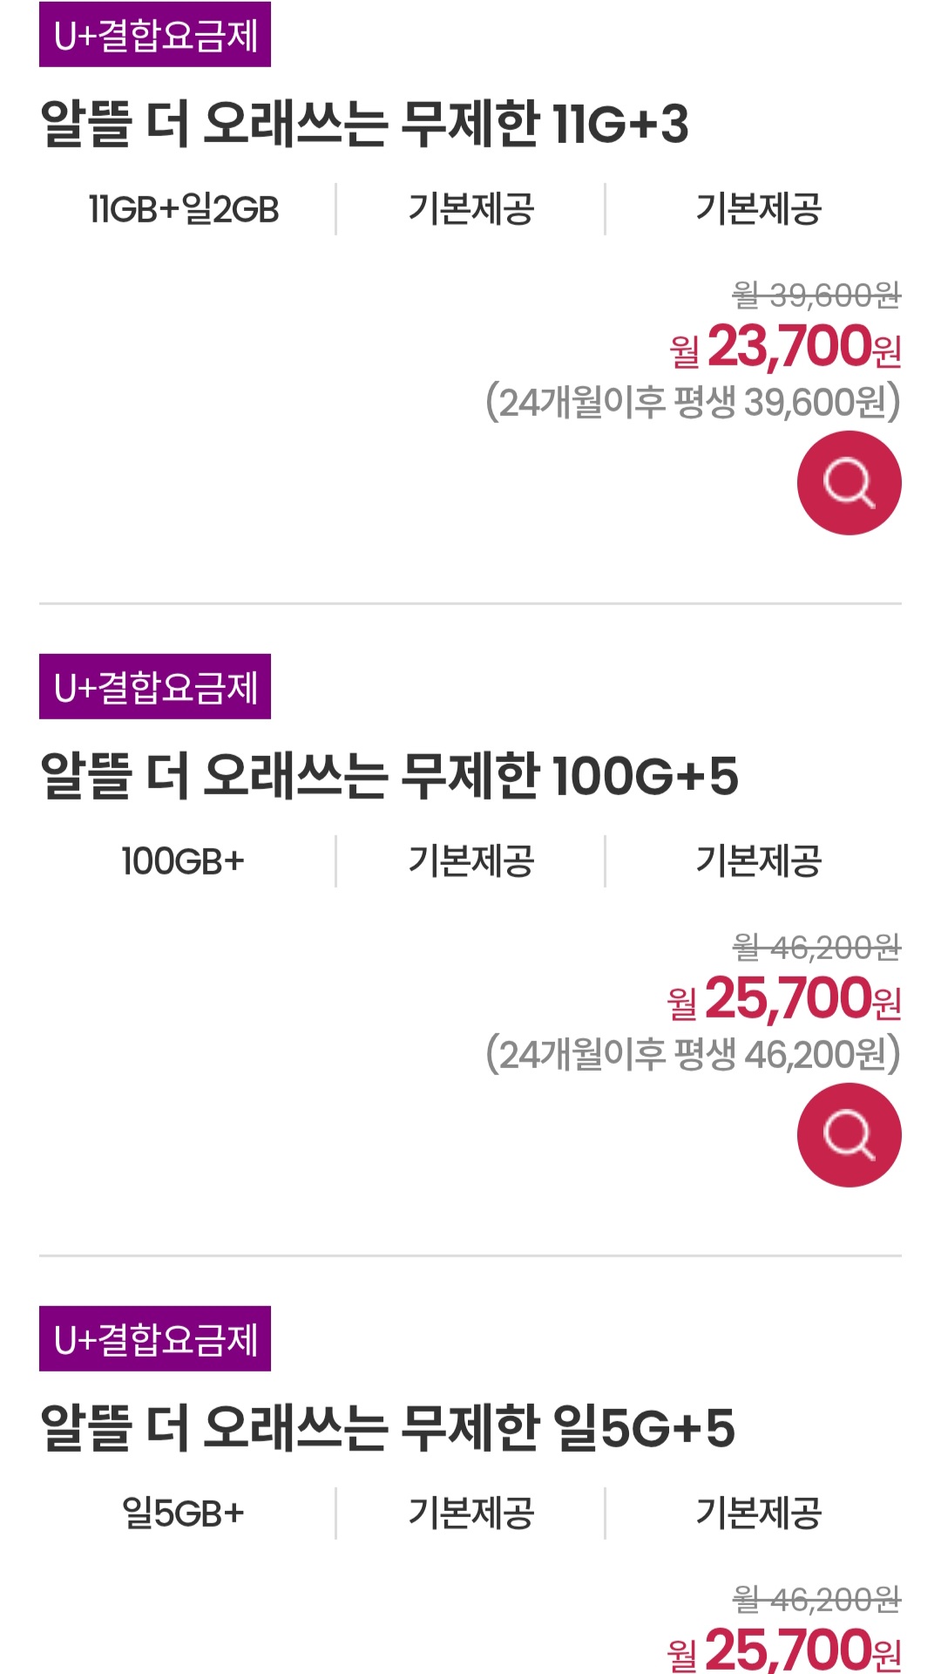This screenshot has width=941, height=1674.
Task: Tap the 월 23,700원 discounted price
Action: (x=786, y=346)
